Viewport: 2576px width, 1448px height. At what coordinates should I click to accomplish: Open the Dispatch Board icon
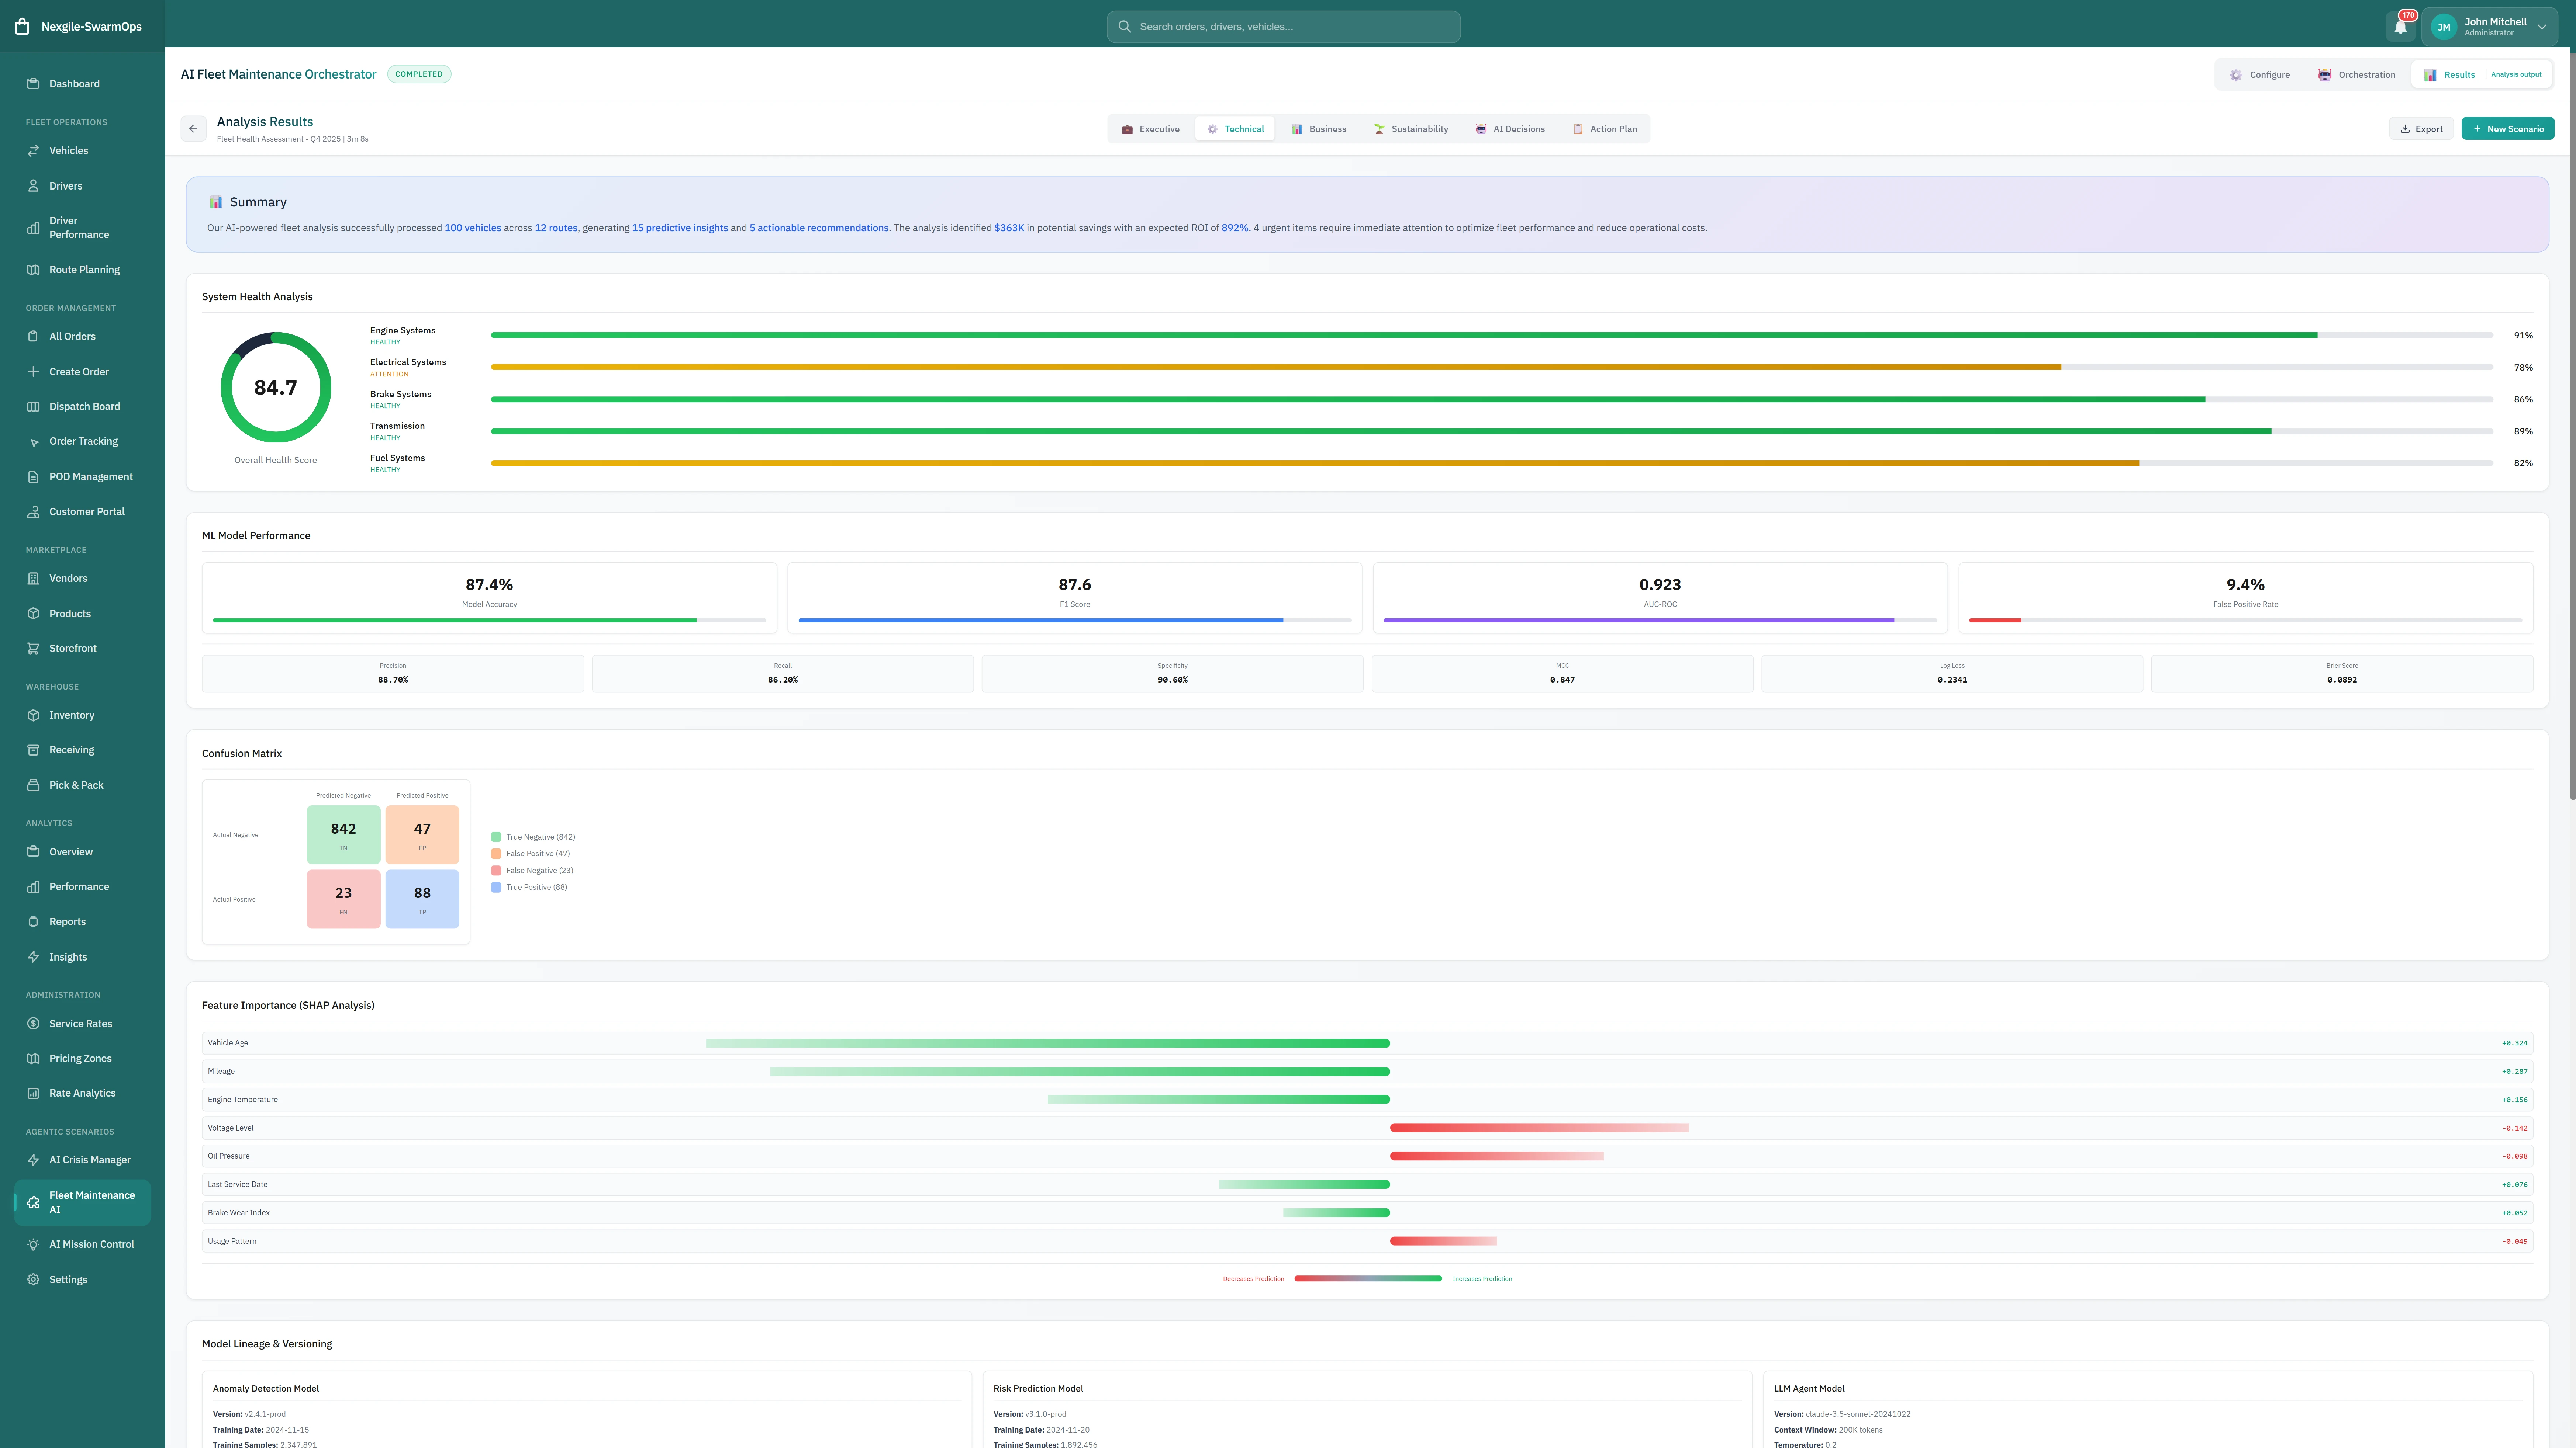[33, 406]
